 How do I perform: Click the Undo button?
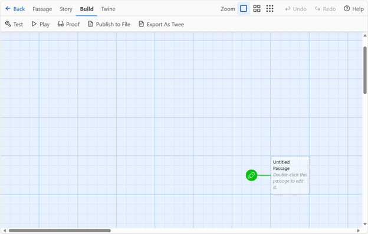pyautogui.click(x=295, y=9)
